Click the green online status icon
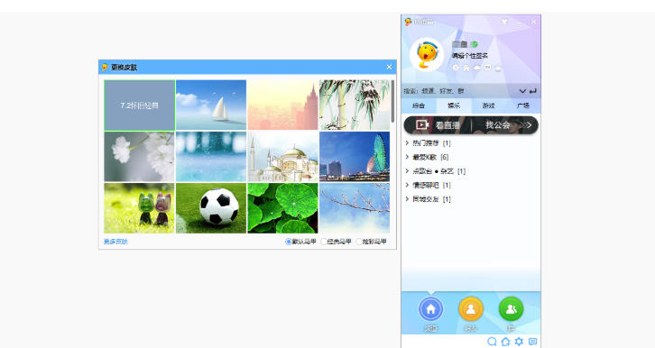Screen dimensions: 655x348 point(475,44)
